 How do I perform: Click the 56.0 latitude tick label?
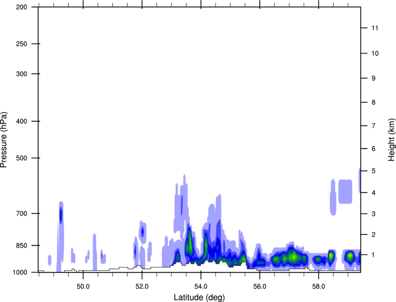pos(259,287)
